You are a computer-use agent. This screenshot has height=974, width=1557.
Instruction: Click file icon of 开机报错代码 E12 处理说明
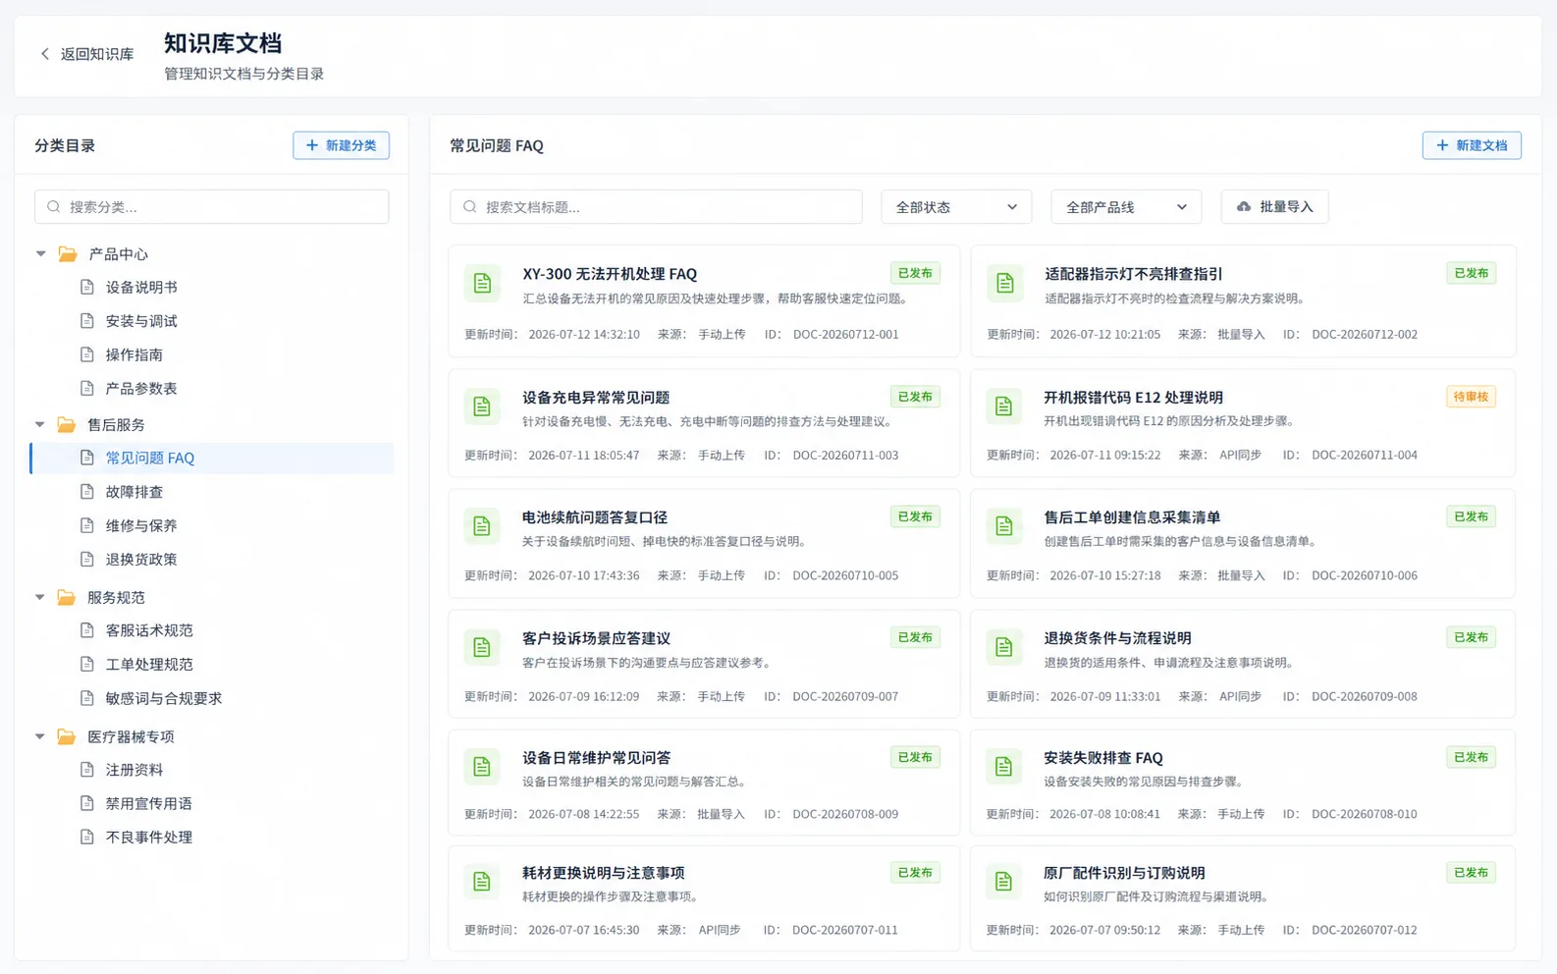1003,406
